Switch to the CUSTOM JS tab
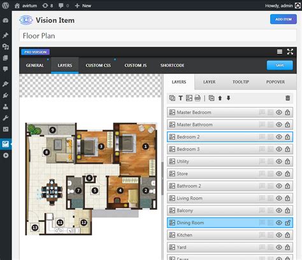Screen dimensions: 302x260 pos(136,66)
